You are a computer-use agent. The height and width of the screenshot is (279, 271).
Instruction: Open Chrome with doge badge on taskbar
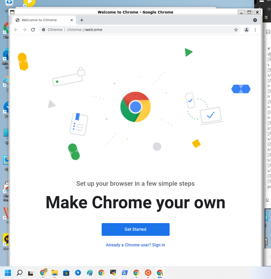[x=43, y=272]
